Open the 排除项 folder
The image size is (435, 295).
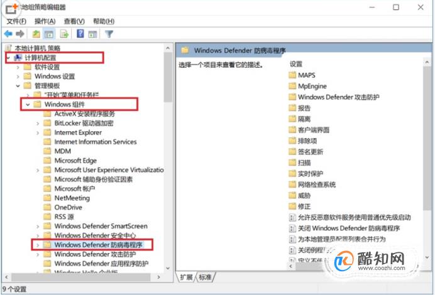tap(307, 141)
